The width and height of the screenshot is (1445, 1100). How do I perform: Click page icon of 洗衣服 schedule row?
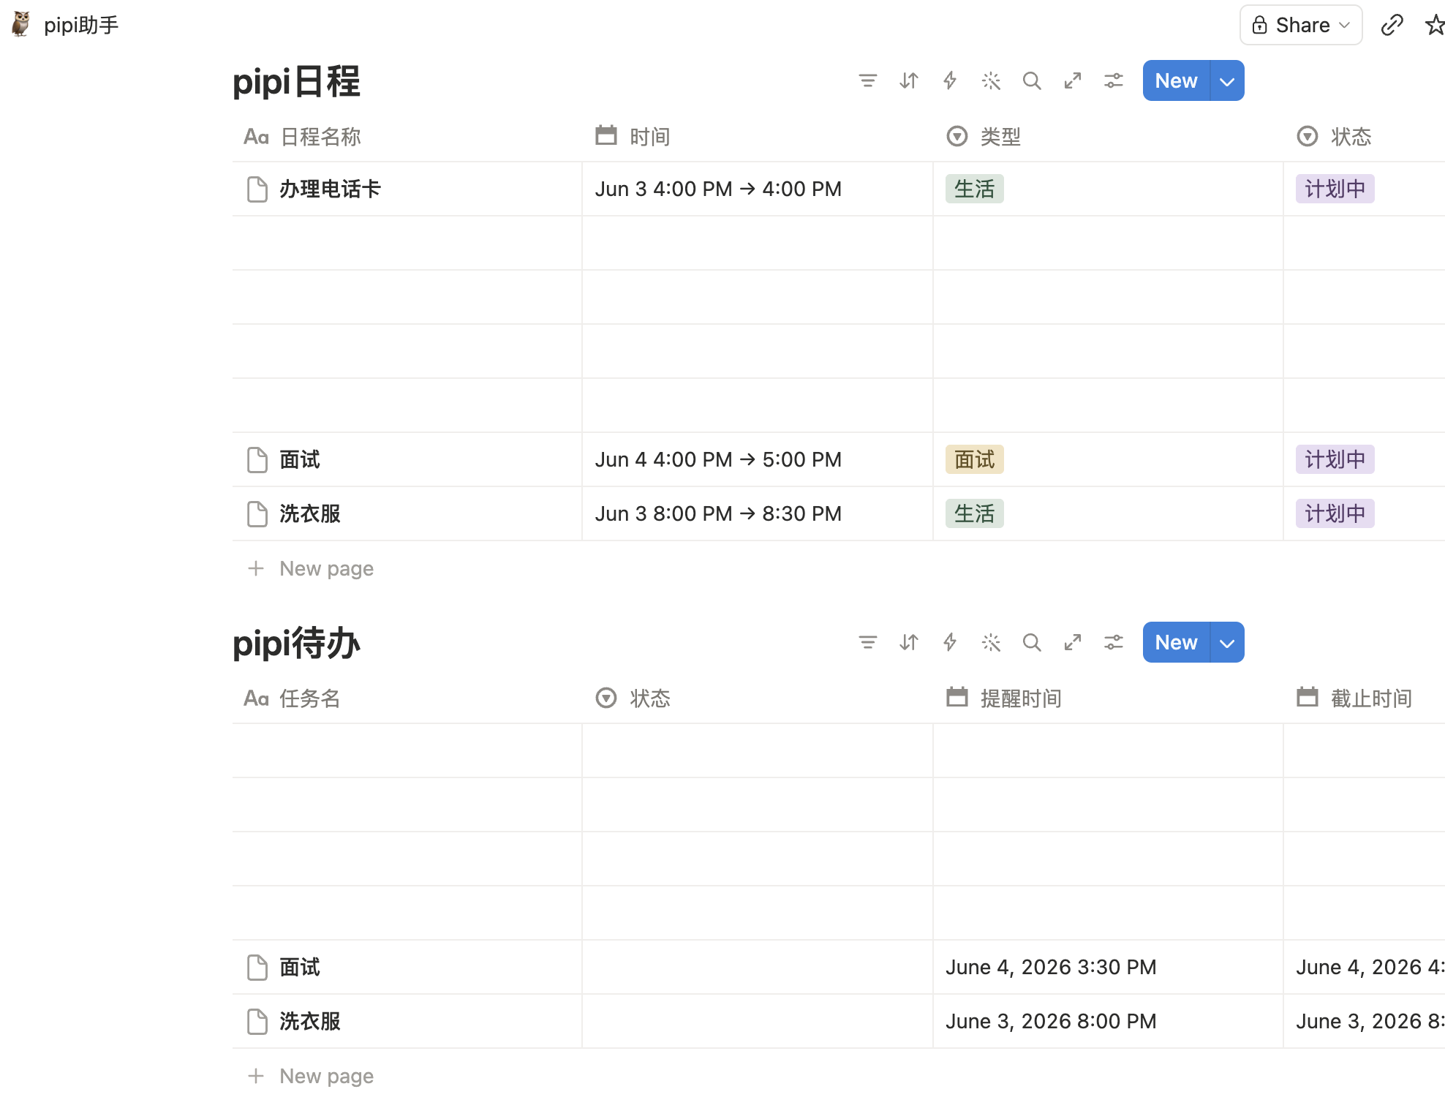tap(257, 513)
